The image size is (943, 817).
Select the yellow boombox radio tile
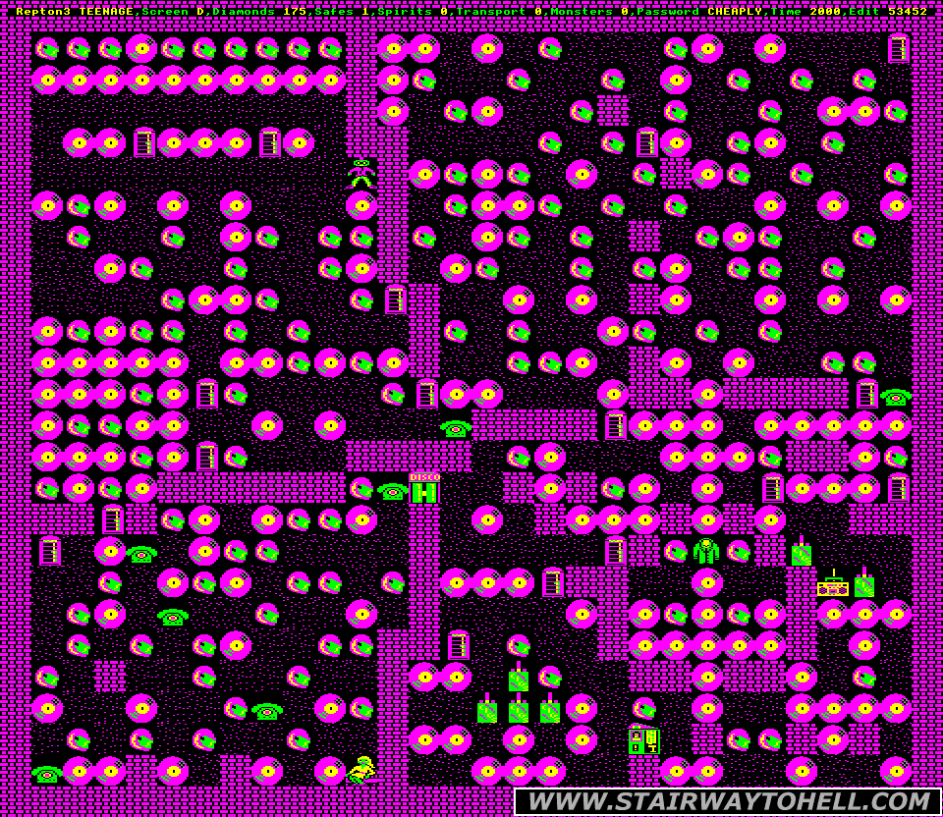point(833,584)
